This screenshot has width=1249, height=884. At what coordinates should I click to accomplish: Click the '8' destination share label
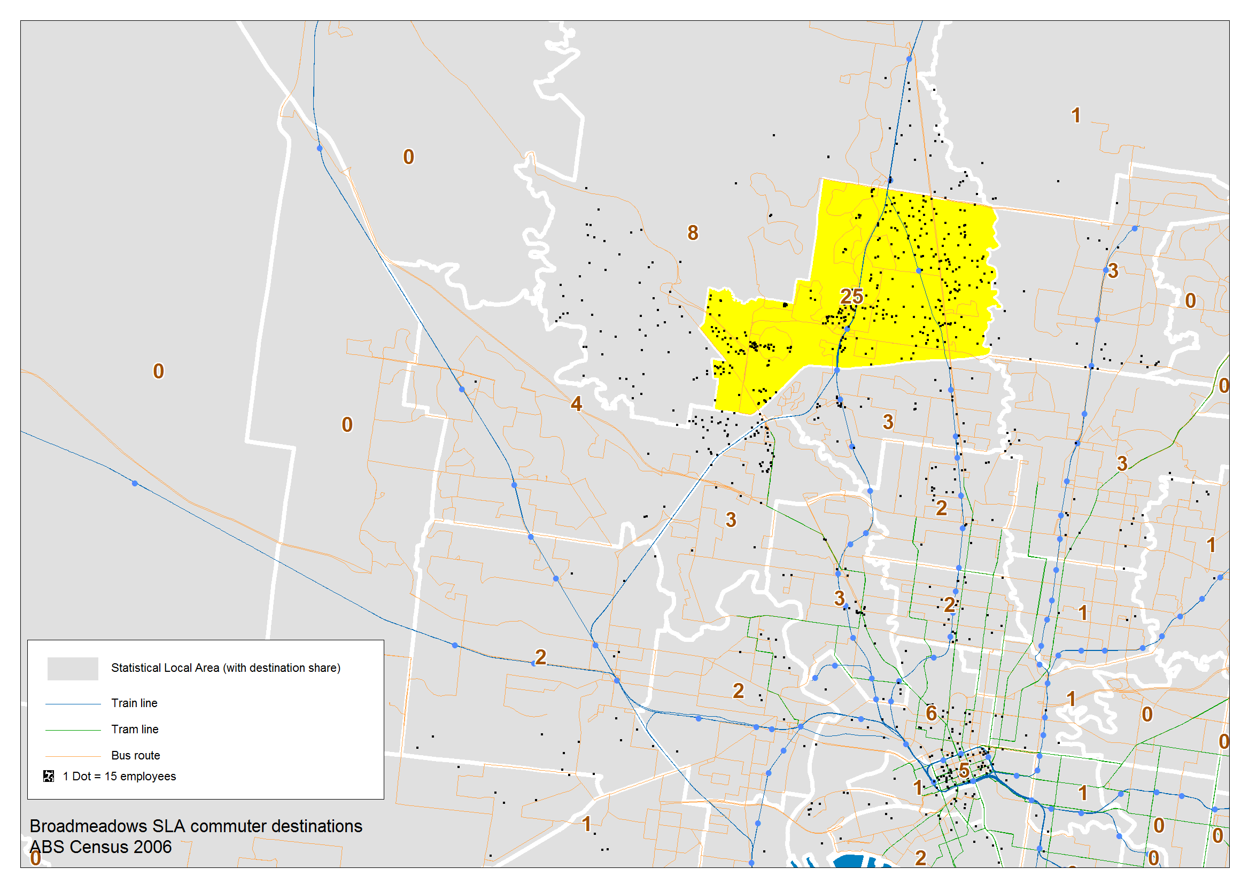point(692,233)
